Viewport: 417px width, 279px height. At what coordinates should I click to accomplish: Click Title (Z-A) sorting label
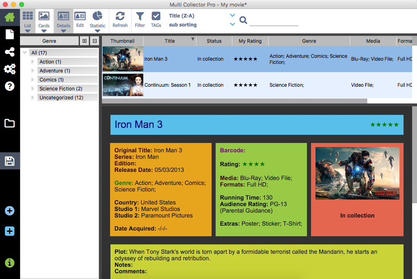[182, 15]
